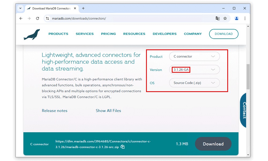Open the SERVICES menu
Viewport: 268px width, 161px height.
coord(85,34)
